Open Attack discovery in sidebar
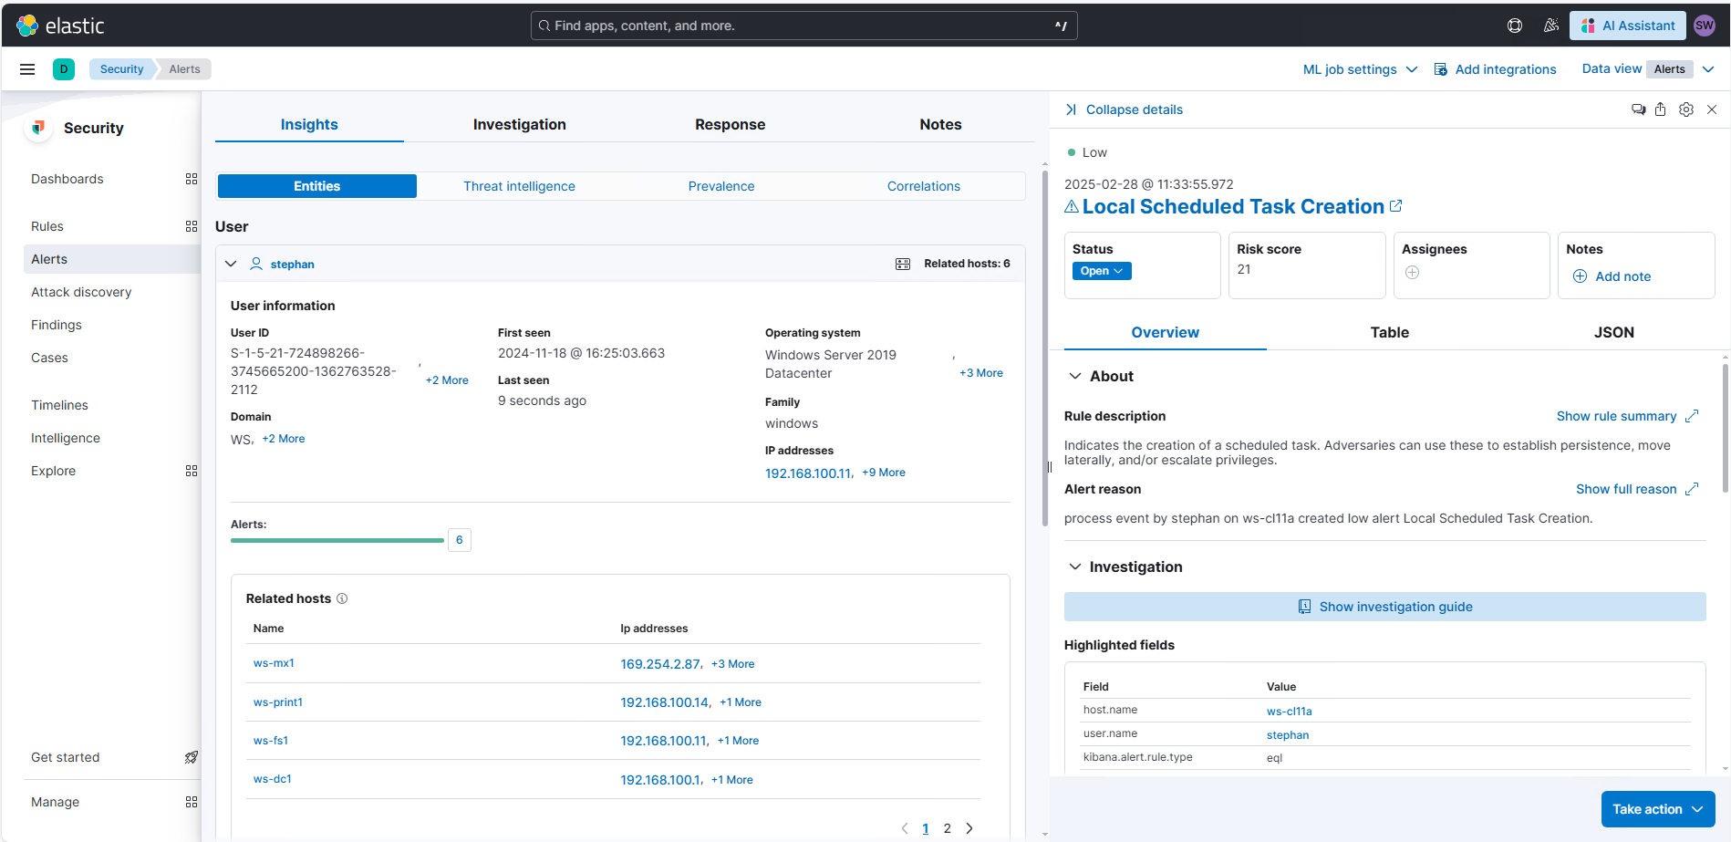This screenshot has height=842, width=1731. tap(81, 292)
